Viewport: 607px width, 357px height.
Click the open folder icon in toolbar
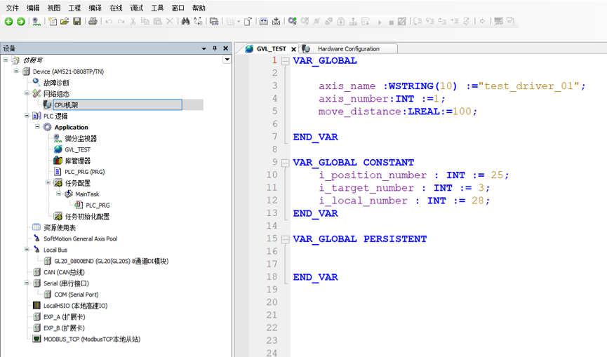click(65, 21)
